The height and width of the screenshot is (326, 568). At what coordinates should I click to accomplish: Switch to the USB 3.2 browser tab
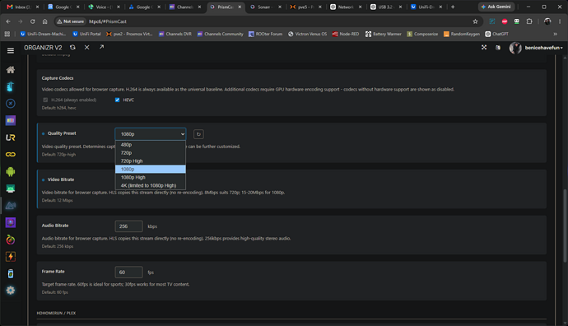pos(386,7)
